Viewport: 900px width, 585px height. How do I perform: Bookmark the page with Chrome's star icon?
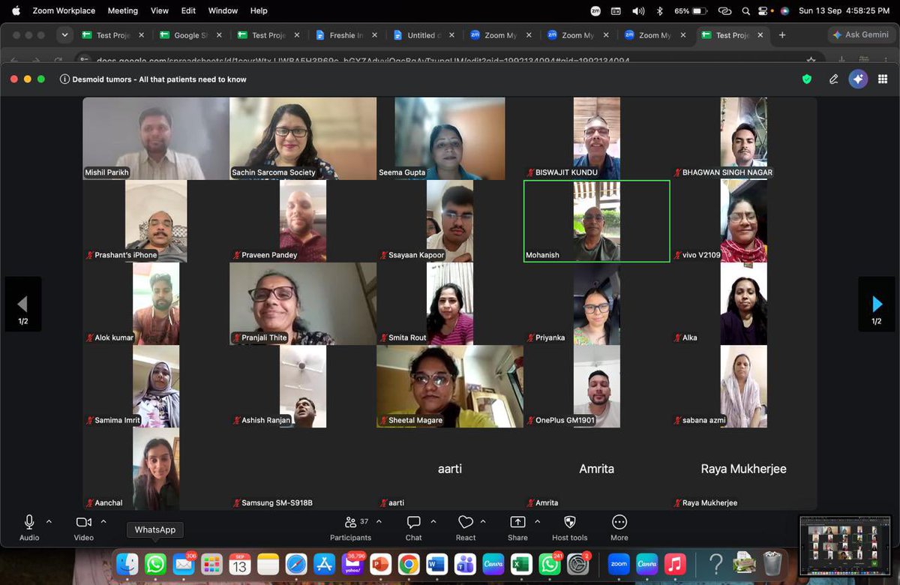pos(811,61)
